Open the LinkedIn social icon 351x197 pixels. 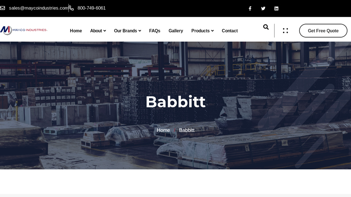276,8
